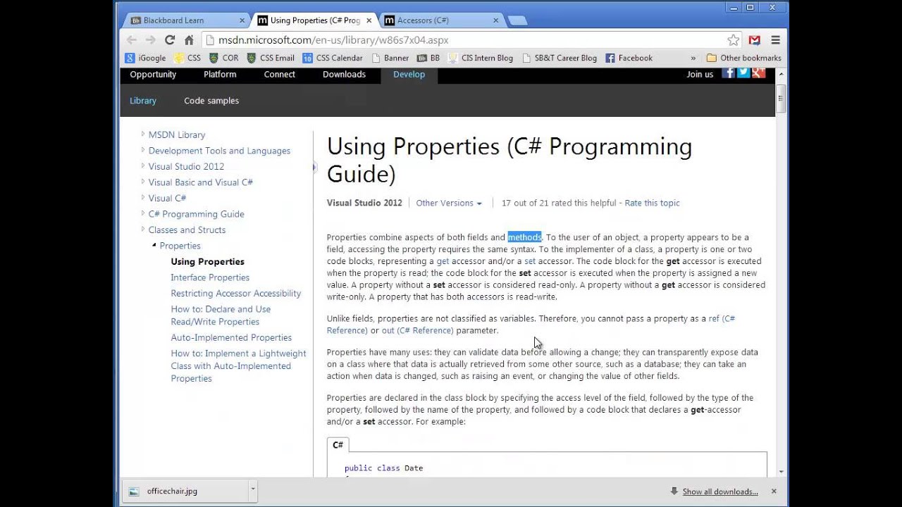Image resolution: width=902 pixels, height=507 pixels.
Task: Open the Chrome menu (three lines)
Action: [775, 40]
